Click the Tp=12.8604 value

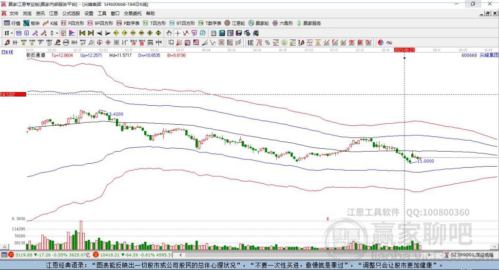pos(62,55)
